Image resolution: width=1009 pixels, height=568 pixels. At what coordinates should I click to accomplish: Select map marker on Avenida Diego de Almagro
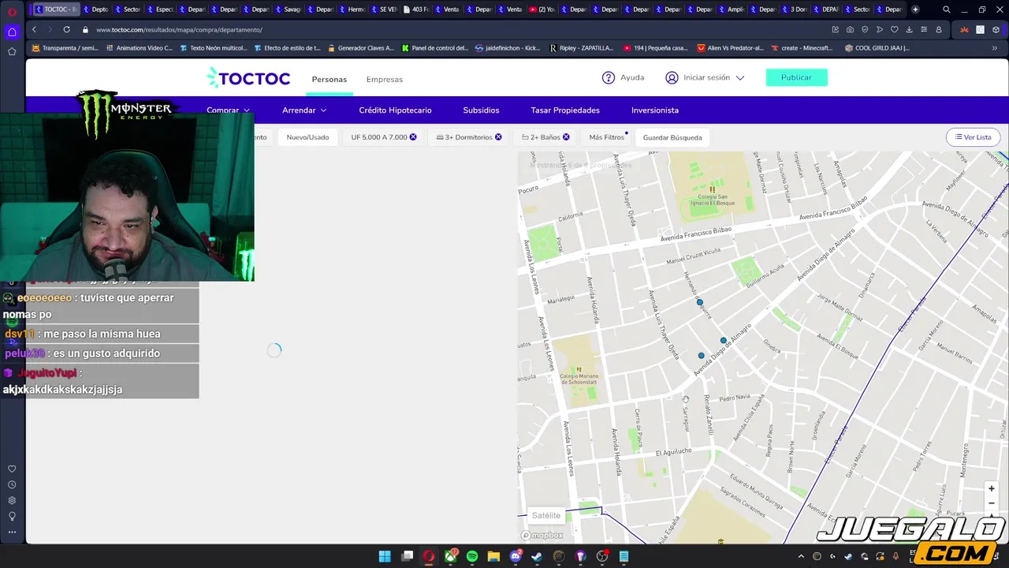pos(724,341)
